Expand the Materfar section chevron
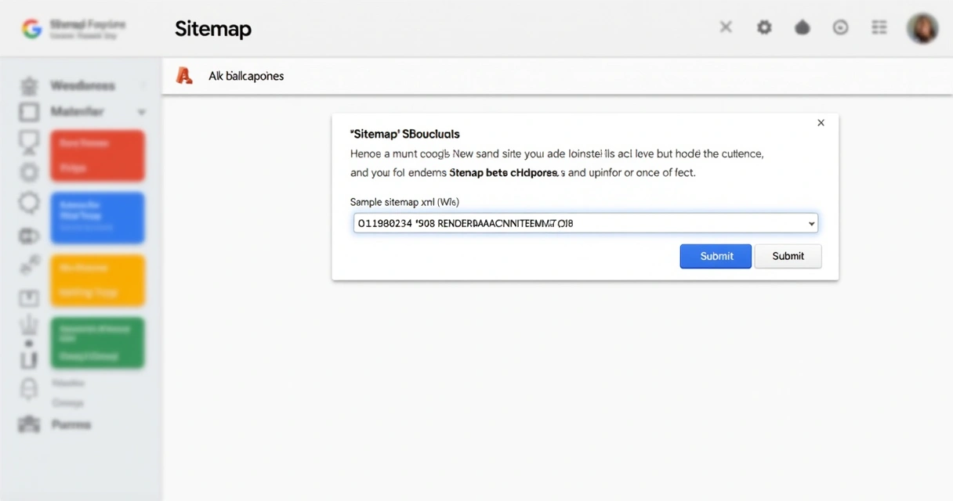Image resolution: width=953 pixels, height=501 pixels. 142,112
